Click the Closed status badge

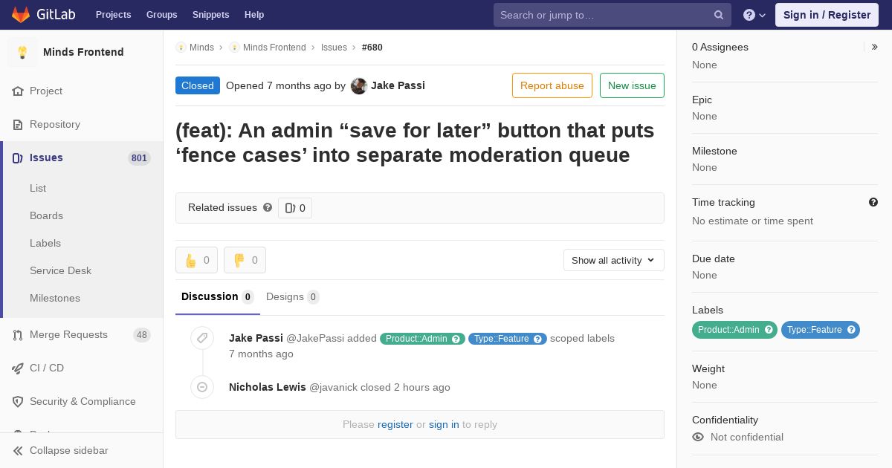tap(198, 85)
